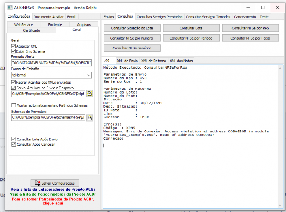Uncheck Consultar Após Cancelar option
Viewport: 286px width, 212px height.
(x=13, y=144)
